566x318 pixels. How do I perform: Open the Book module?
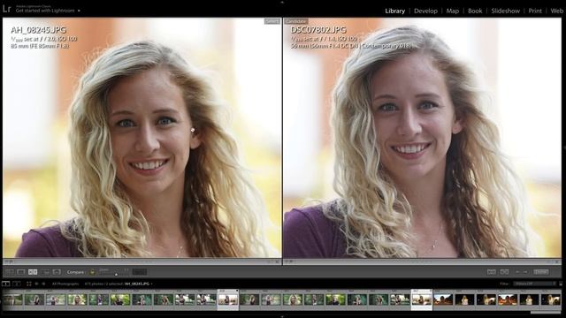tap(475, 11)
